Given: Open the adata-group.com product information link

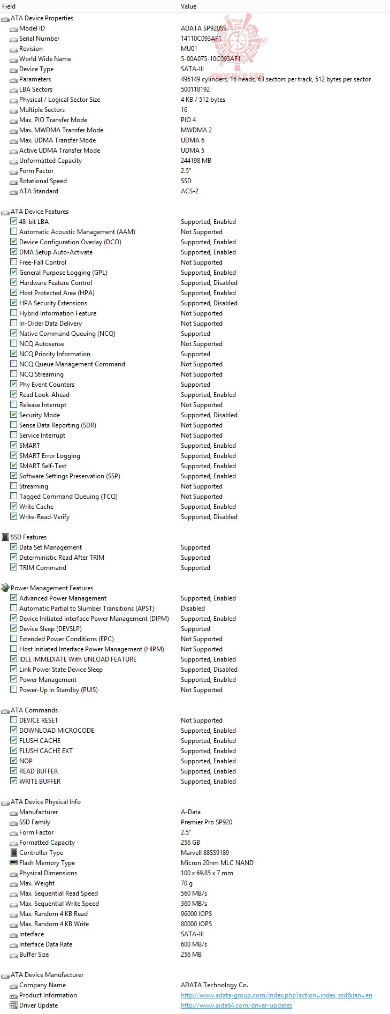Looking at the screenshot, I should [277, 995].
